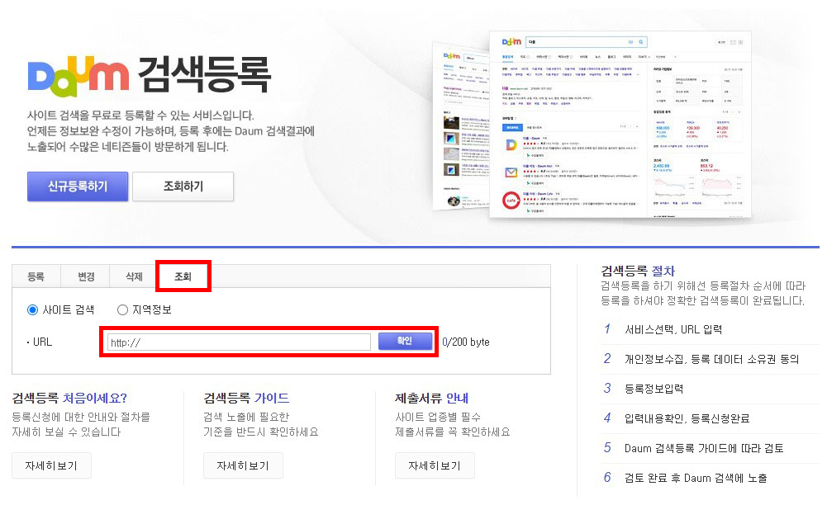Click the 신규등록하기 button
The image size is (827, 524).
click(78, 186)
